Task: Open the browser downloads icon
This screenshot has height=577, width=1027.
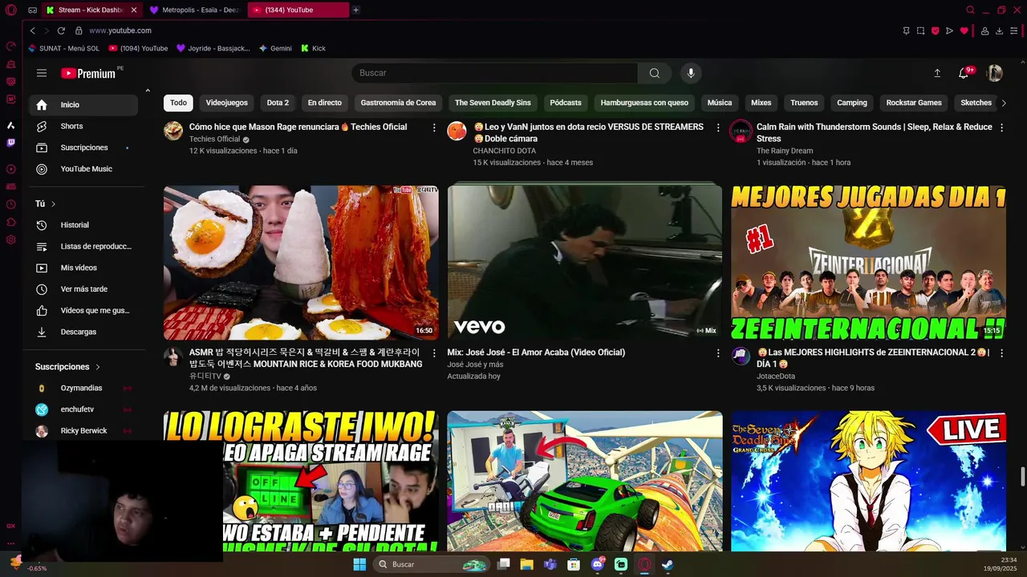Action: 1000,30
